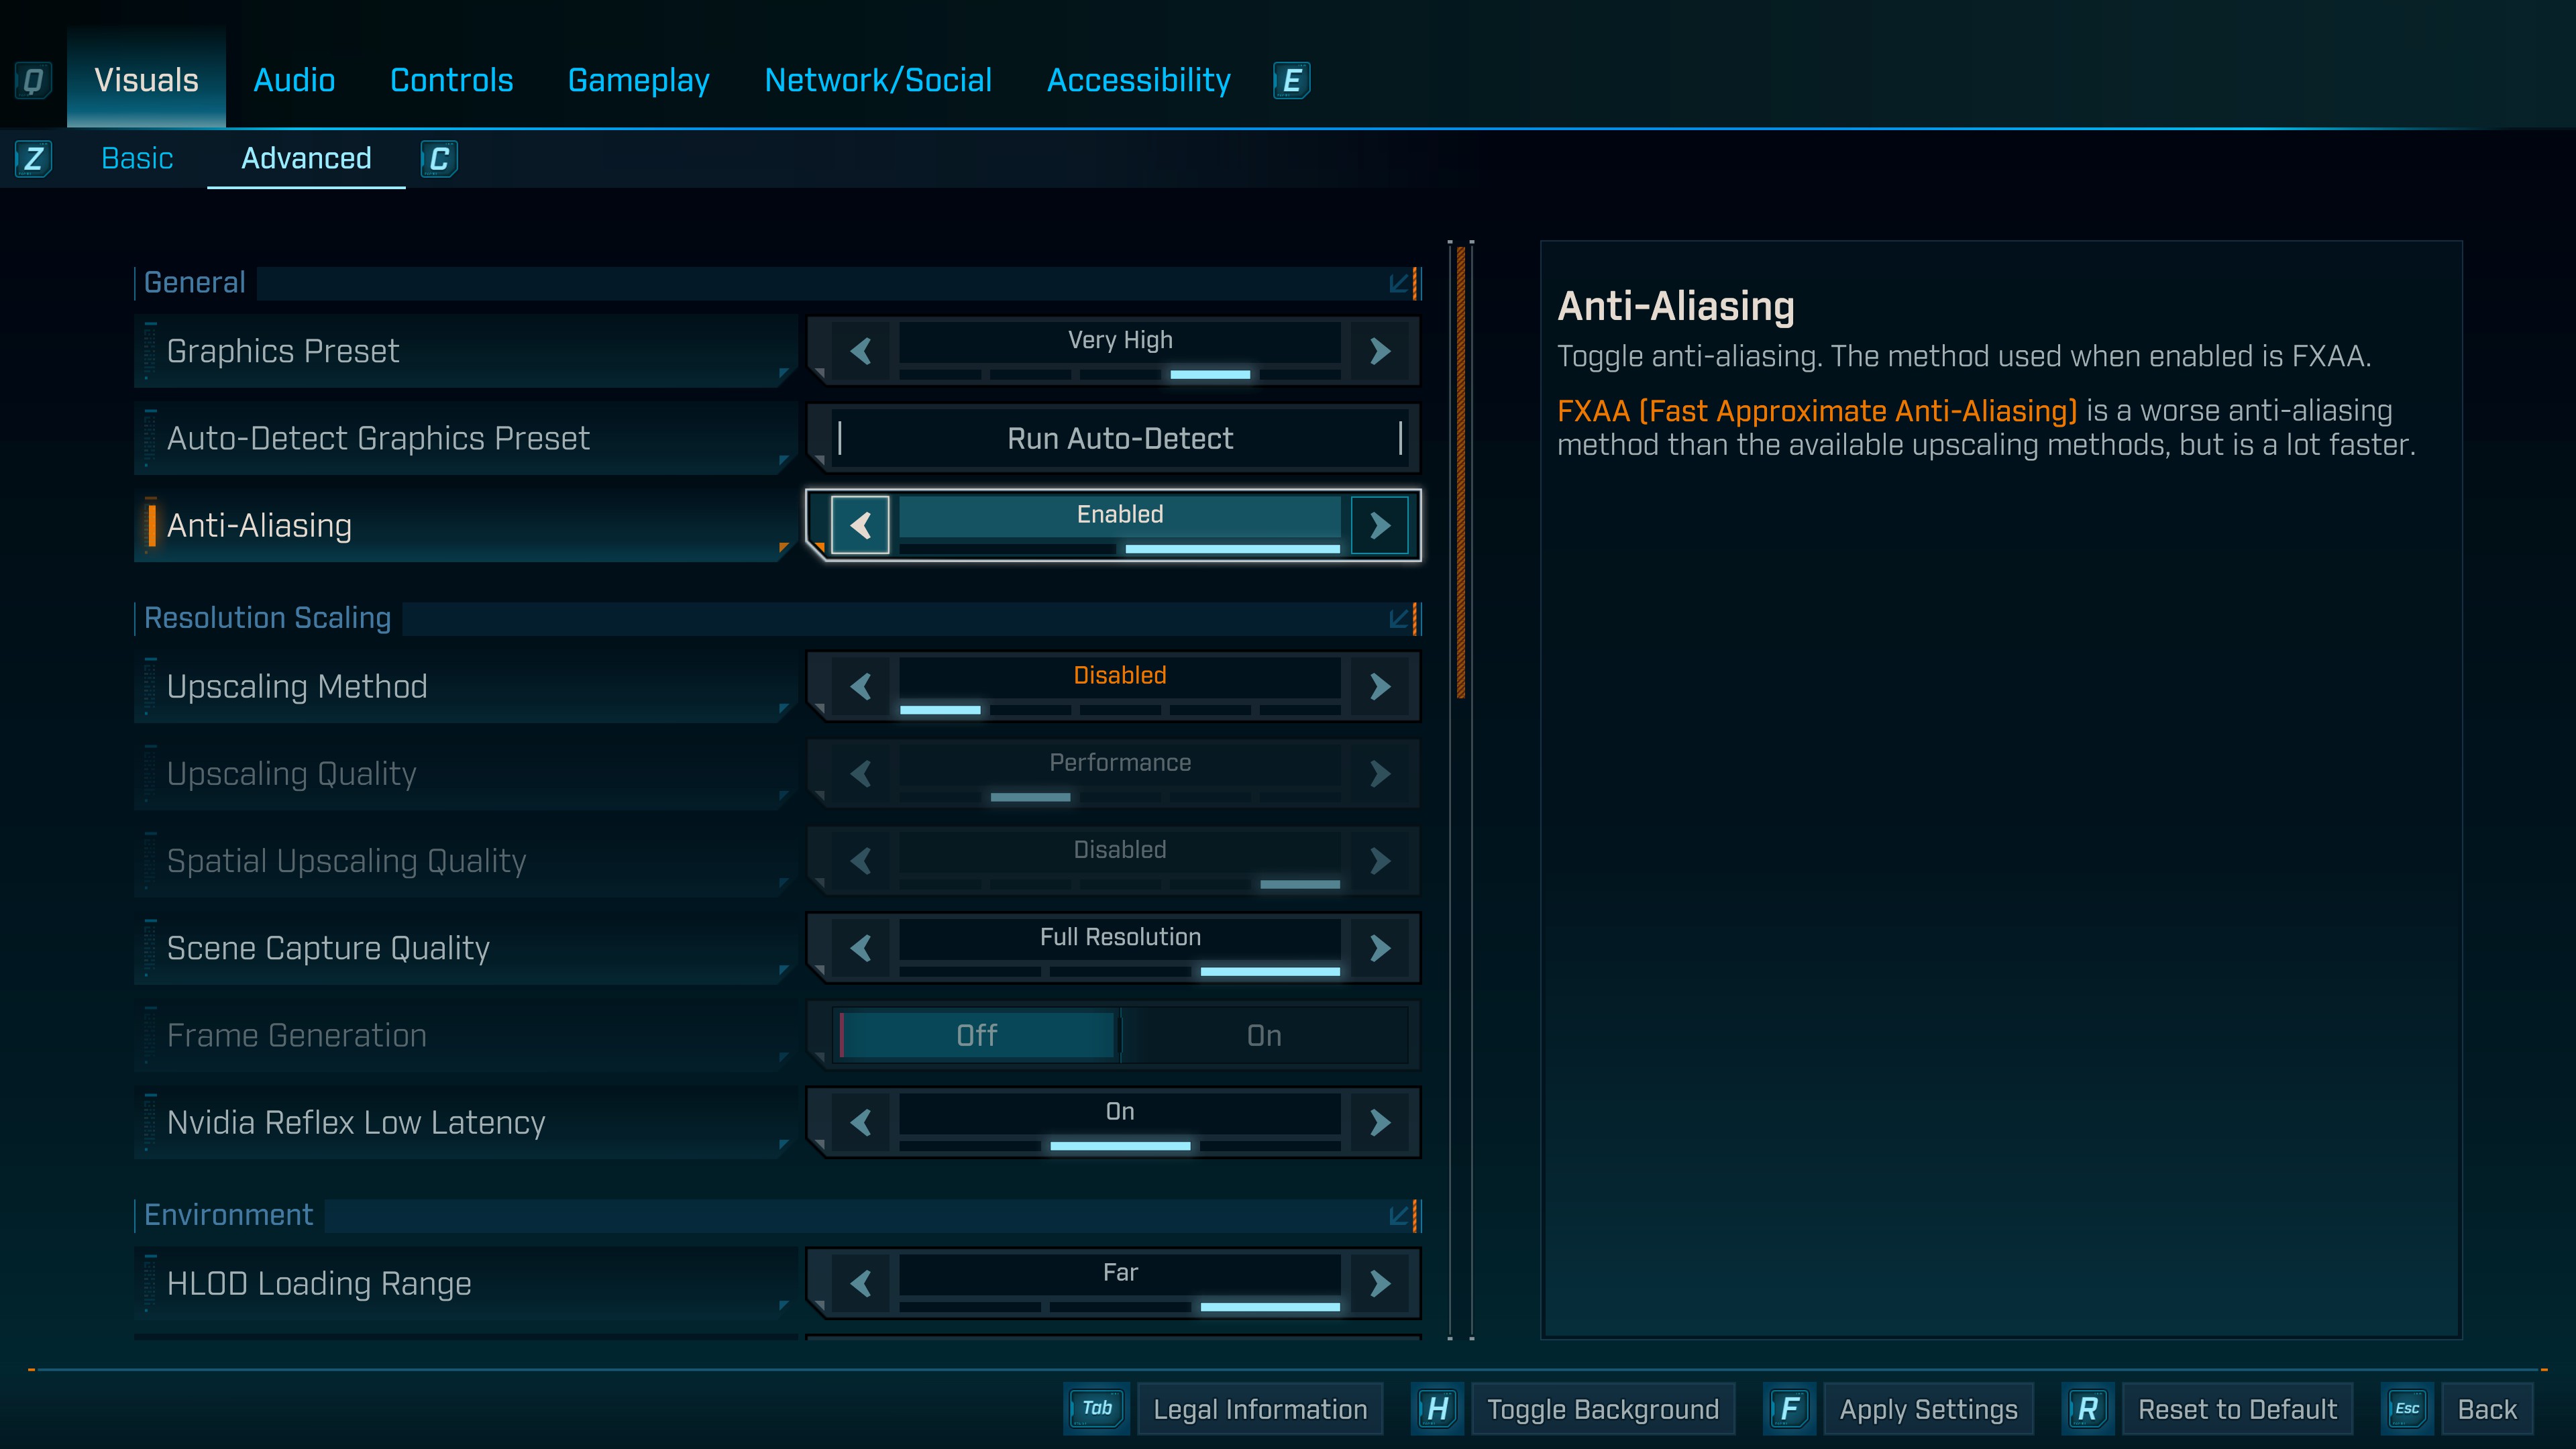Click the Graphics Preset level indicator bar

(1120, 374)
